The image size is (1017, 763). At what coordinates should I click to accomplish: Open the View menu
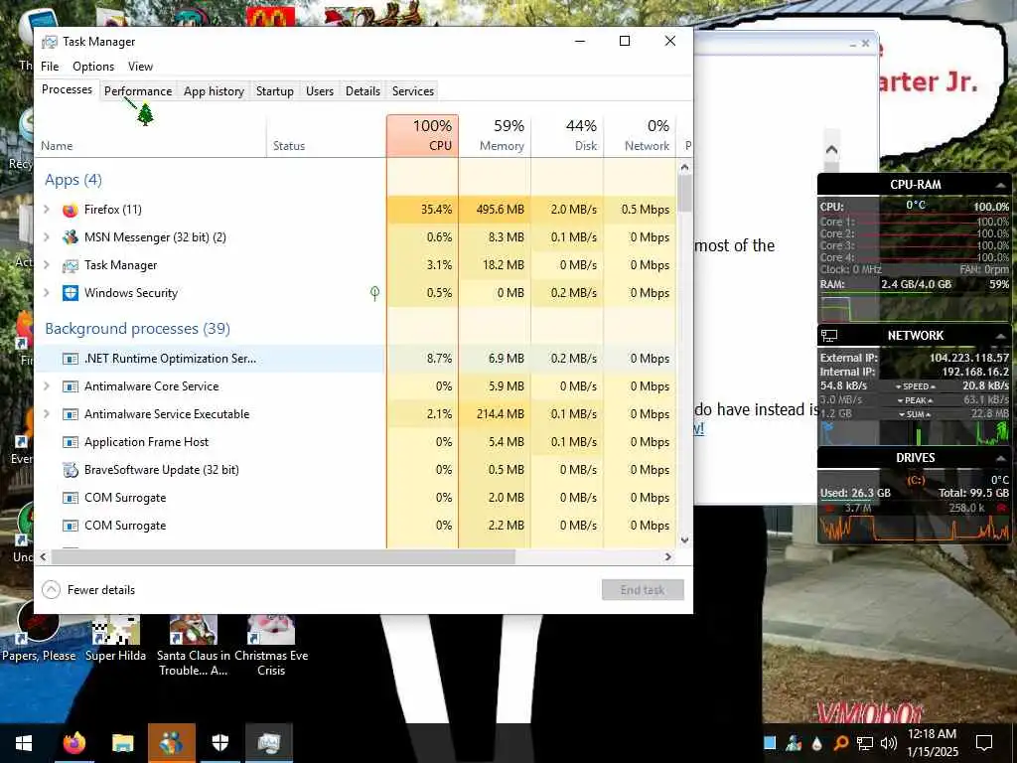pyautogui.click(x=140, y=67)
